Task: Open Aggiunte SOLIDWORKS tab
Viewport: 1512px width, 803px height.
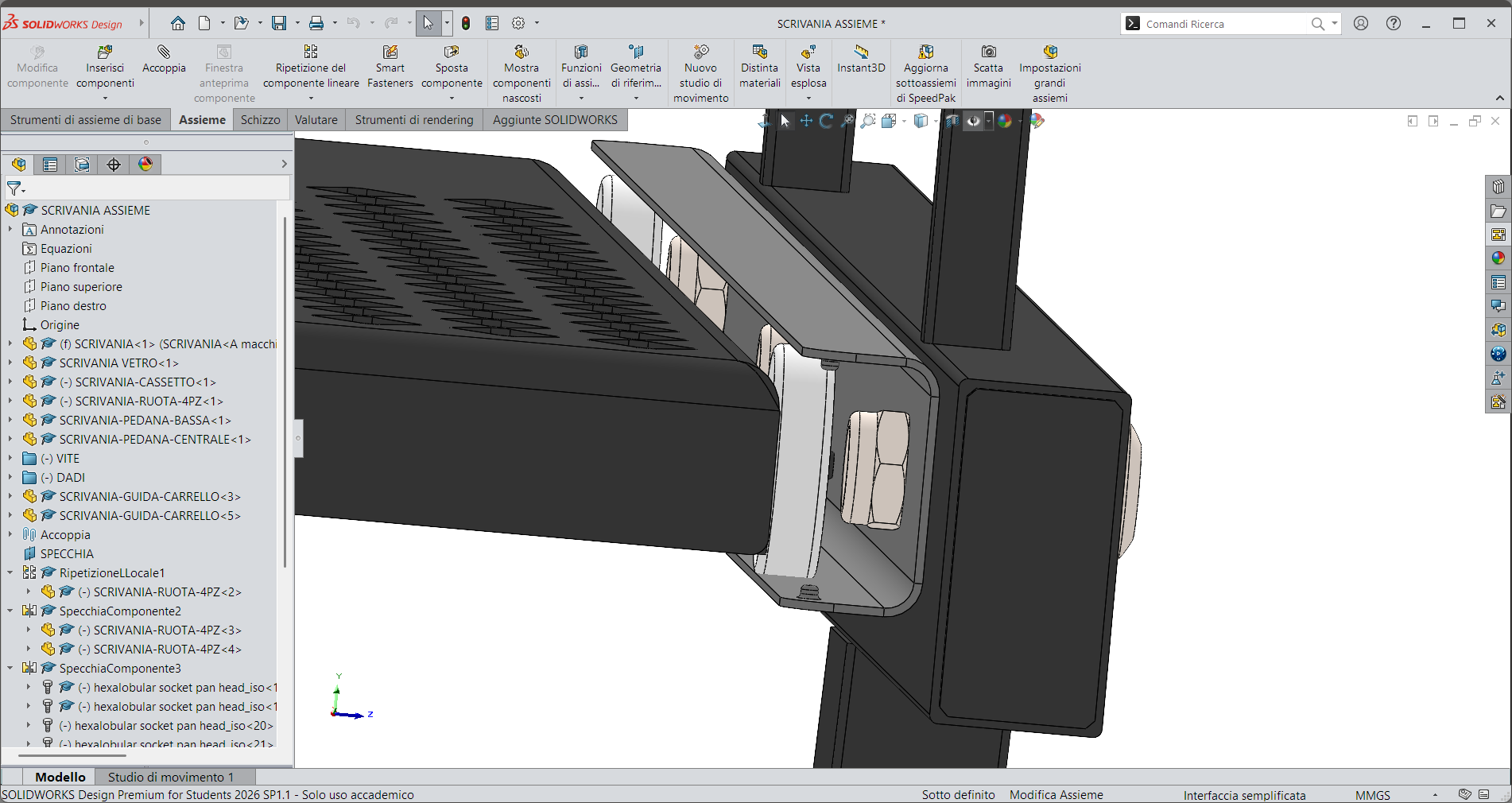Action: (555, 119)
